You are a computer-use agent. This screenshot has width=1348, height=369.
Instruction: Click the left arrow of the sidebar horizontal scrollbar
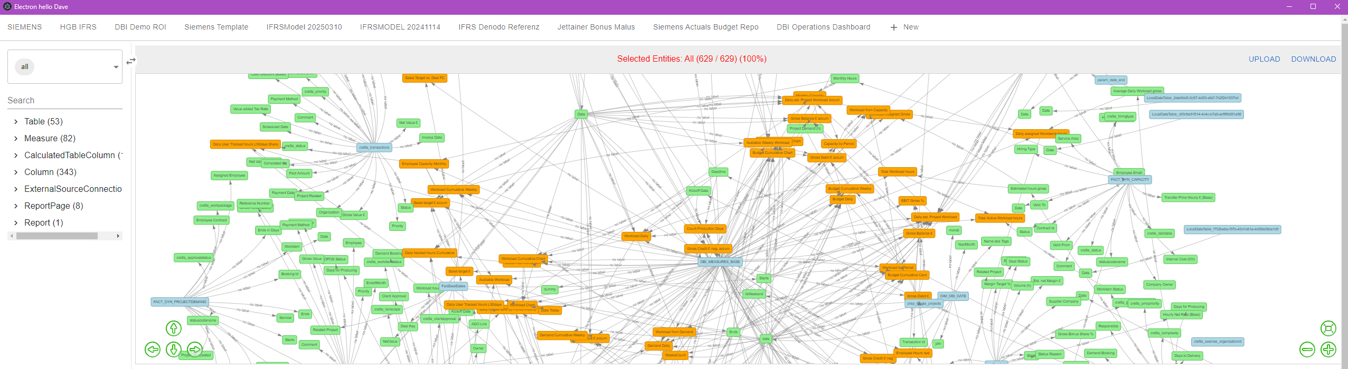12,236
